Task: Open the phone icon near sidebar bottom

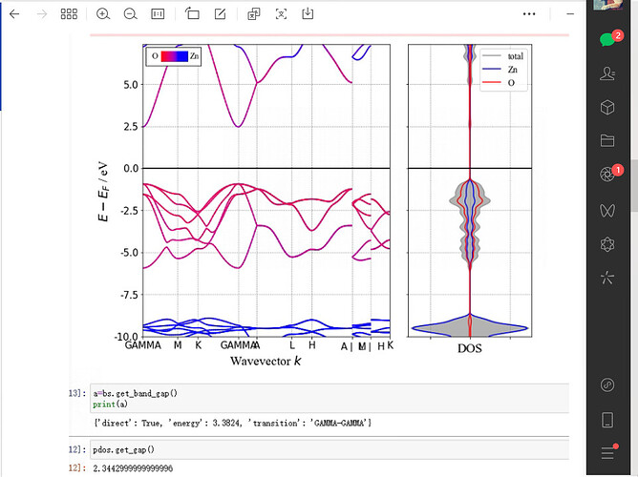Action: click(606, 419)
